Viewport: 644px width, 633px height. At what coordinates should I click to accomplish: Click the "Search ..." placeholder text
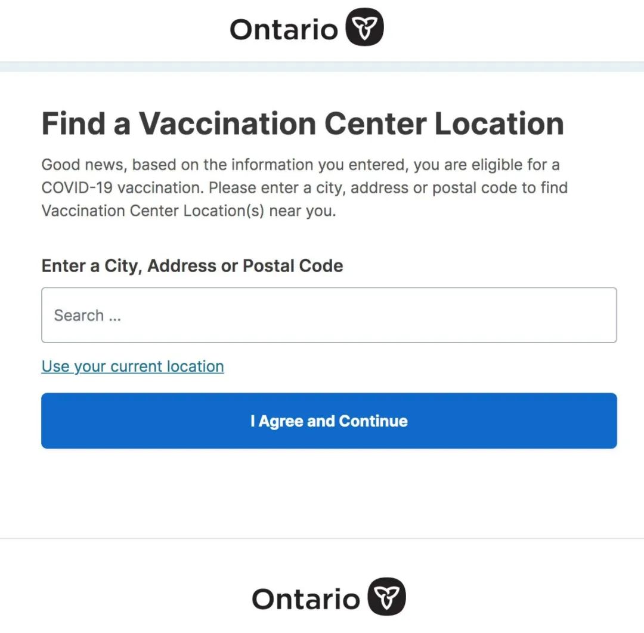coord(88,315)
